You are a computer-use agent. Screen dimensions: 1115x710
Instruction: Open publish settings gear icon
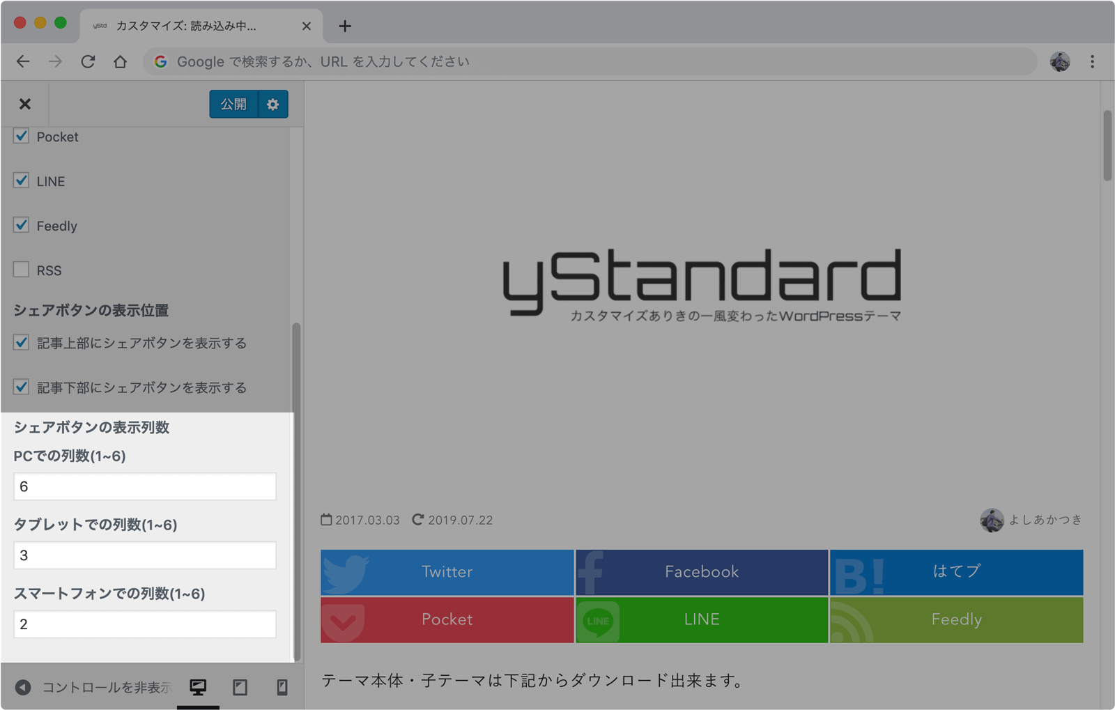273,104
